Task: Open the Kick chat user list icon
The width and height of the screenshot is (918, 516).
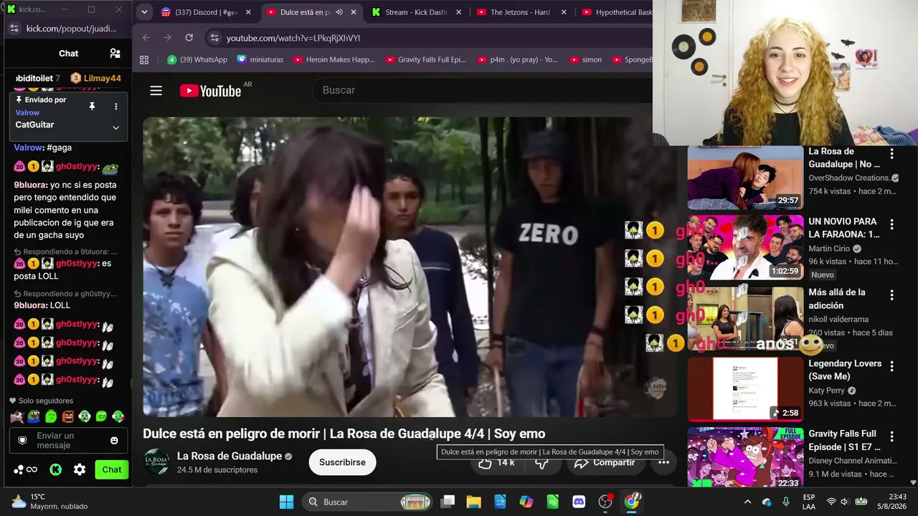Action: [x=115, y=53]
